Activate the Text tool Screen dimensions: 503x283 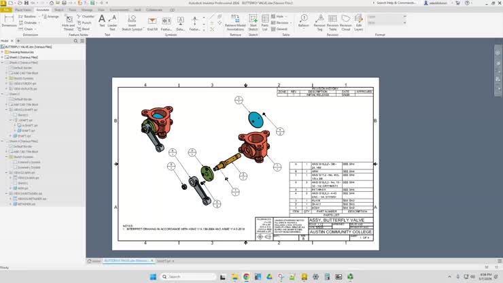point(102,21)
